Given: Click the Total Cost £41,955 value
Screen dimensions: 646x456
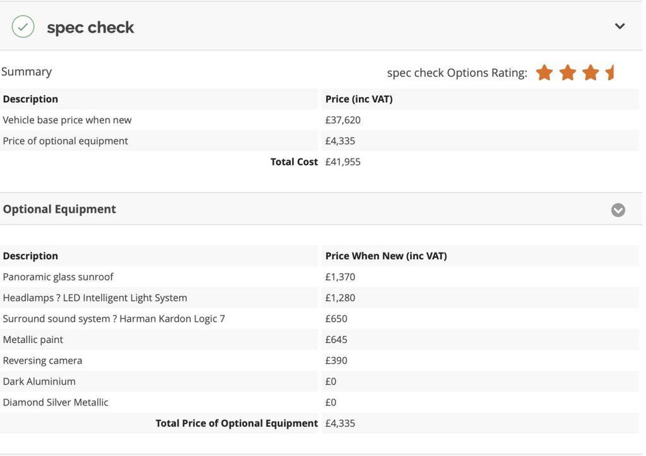Looking at the screenshot, I should point(343,162).
